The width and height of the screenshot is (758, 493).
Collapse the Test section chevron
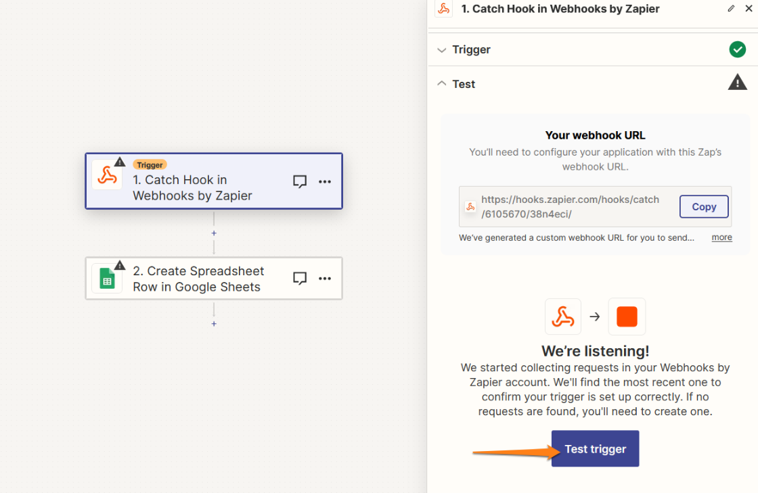click(x=442, y=84)
